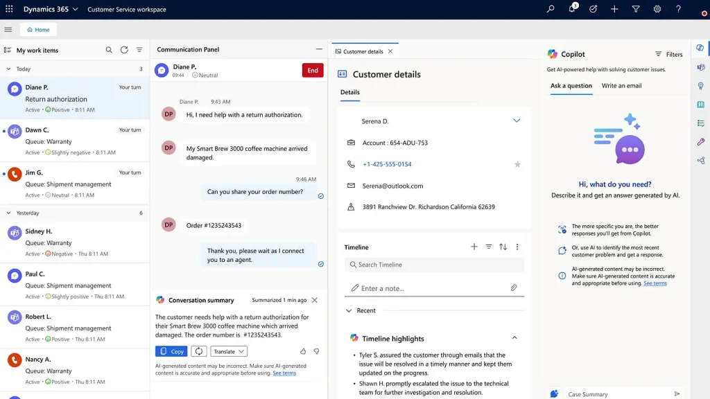710x399 pixels.
Task: Open the more commands ellipsis on the Timeline
Action: pos(517,247)
